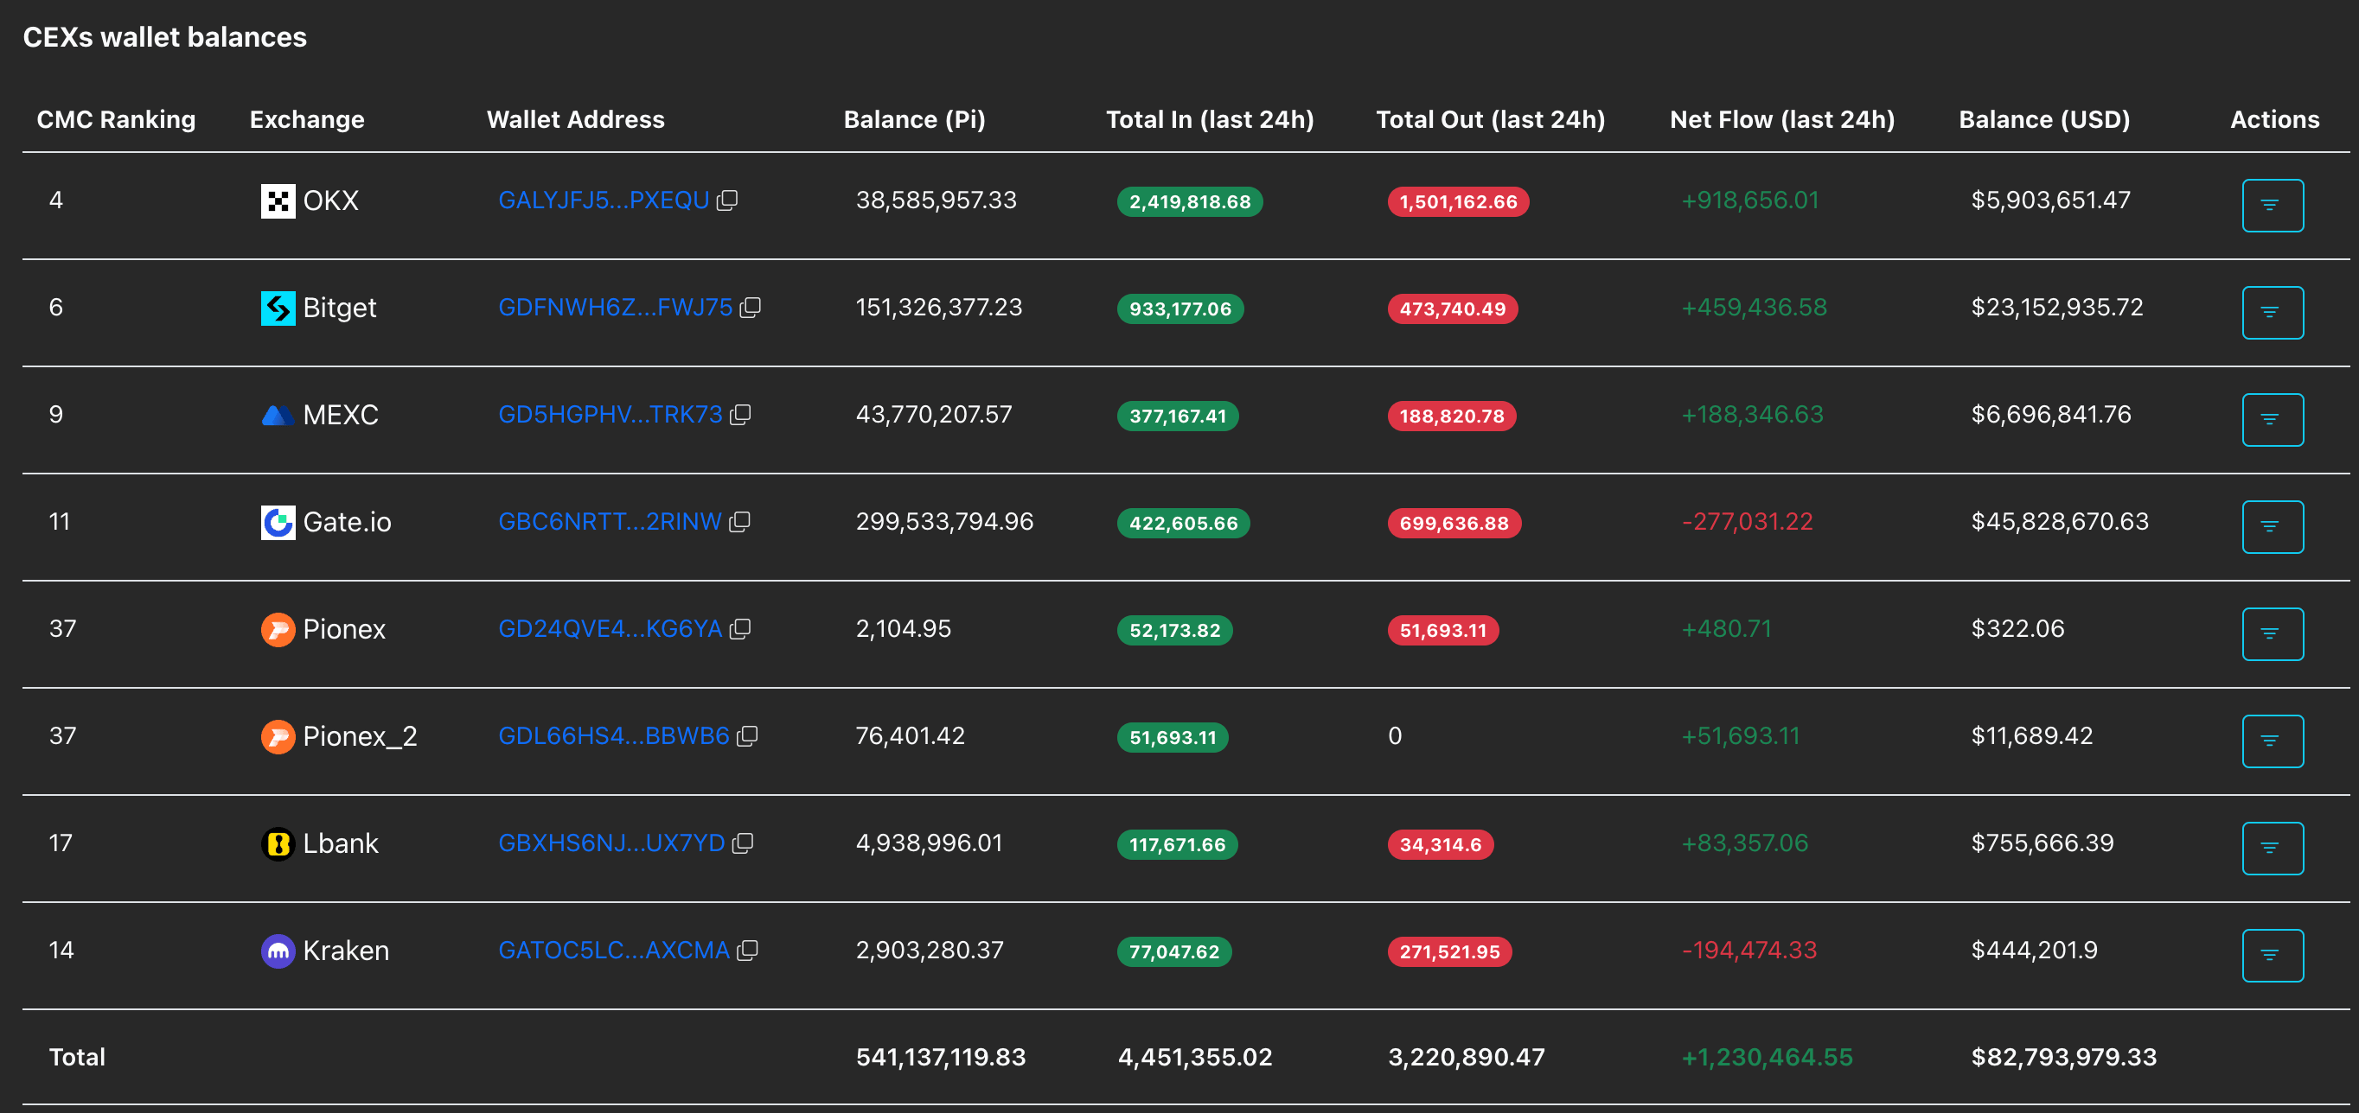2359x1113 pixels.
Task: Copy the OKX wallet address
Action: (x=727, y=200)
